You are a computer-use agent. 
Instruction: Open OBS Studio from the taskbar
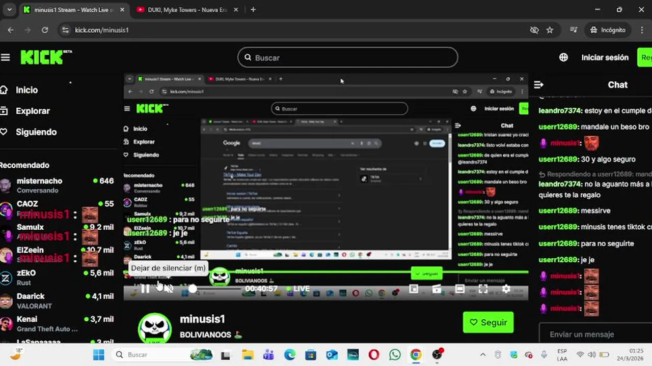click(438, 355)
